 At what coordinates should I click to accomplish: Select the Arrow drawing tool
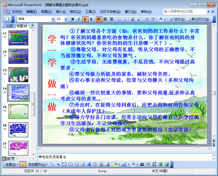pos(58,165)
